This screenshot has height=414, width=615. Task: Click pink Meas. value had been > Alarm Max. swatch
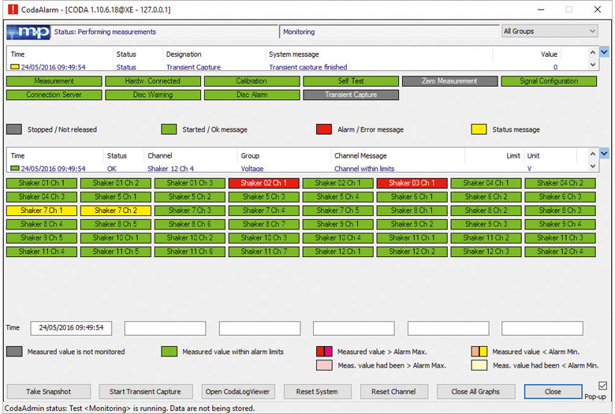324,365
